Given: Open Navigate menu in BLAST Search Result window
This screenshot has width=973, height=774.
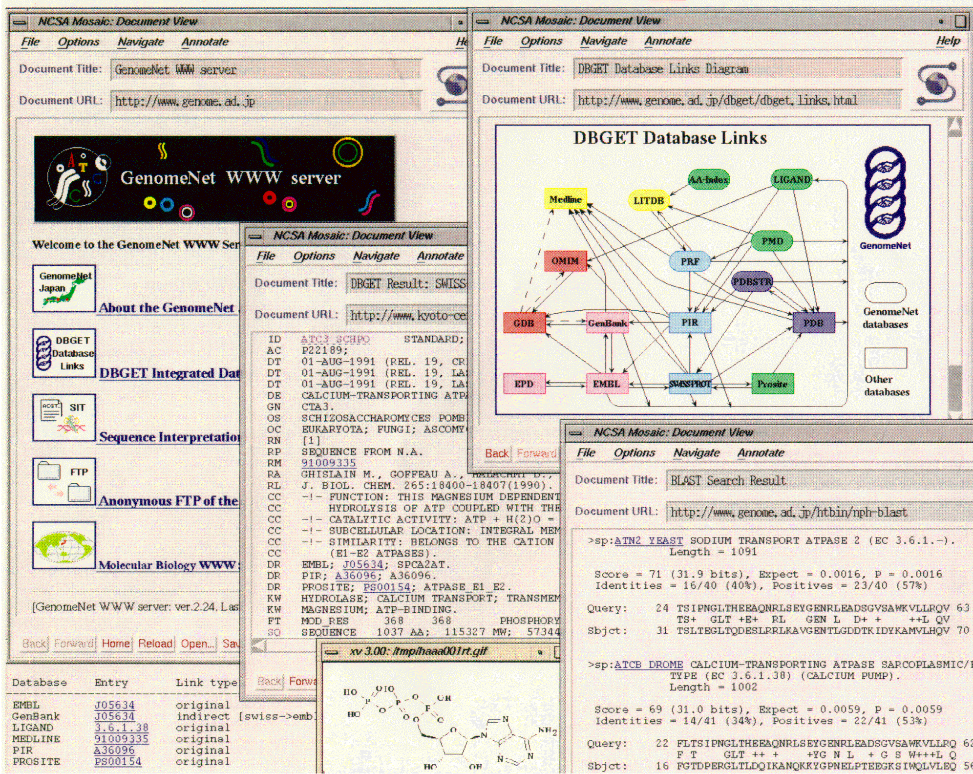Looking at the screenshot, I should pos(696,453).
